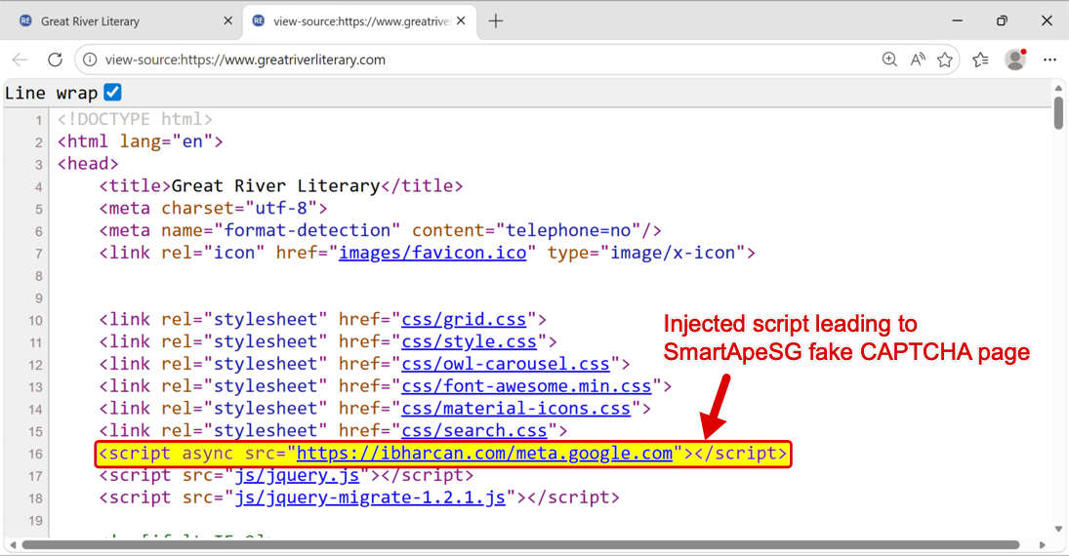Open the browser Settings and more menu
Screen dimensions: 1069x556
1050,60
